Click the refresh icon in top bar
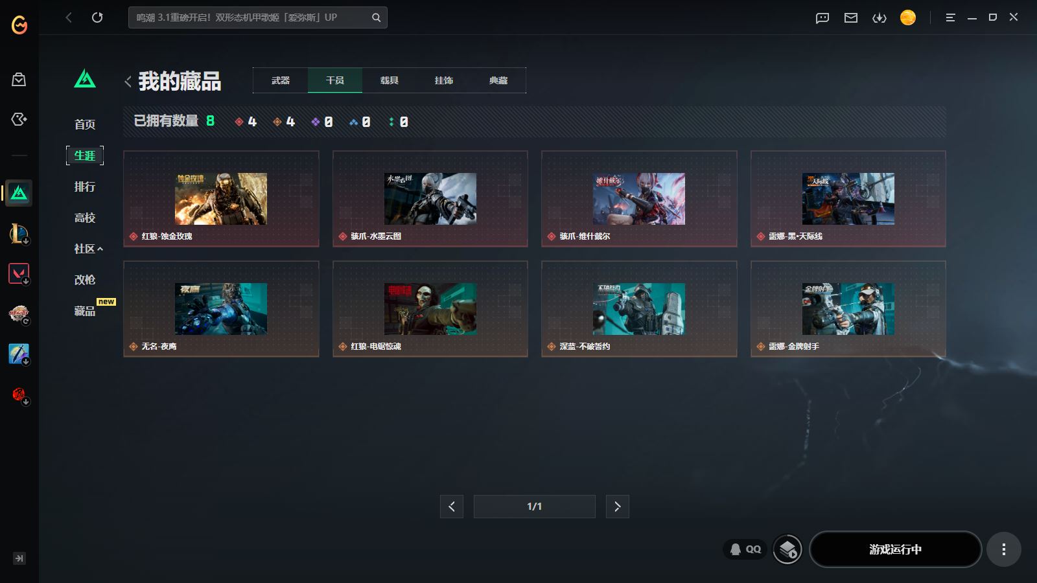Viewport: 1037px width, 583px height. (x=97, y=17)
